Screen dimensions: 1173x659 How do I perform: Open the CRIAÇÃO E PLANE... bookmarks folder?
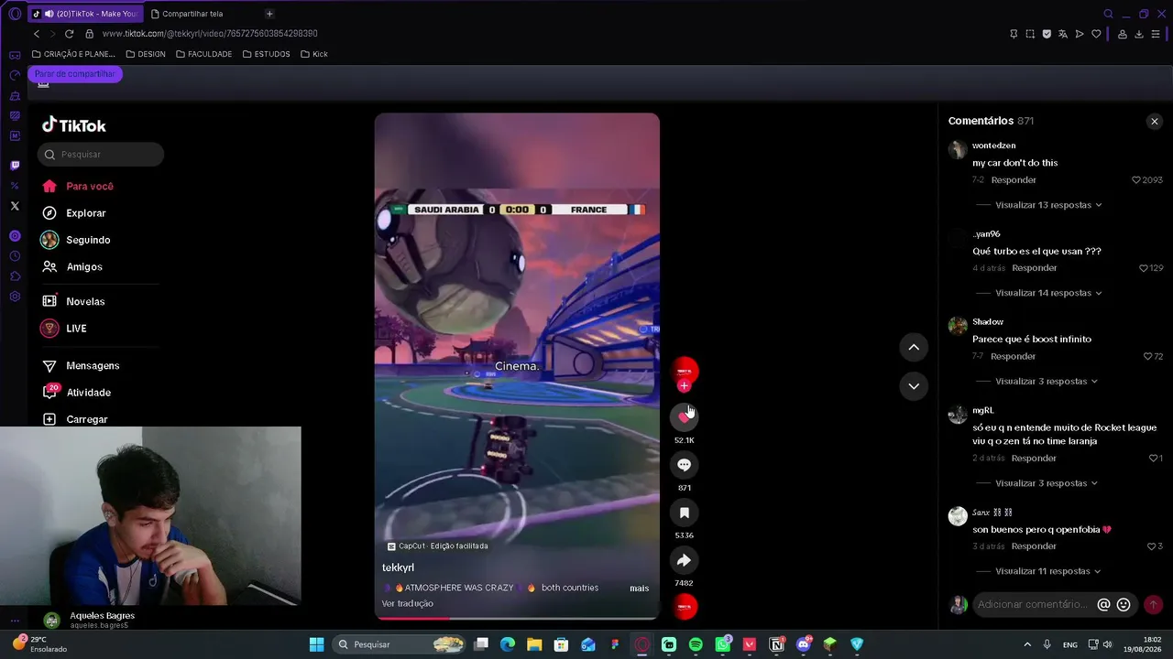[x=73, y=54]
